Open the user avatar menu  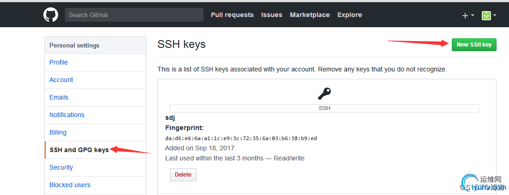coord(489,15)
